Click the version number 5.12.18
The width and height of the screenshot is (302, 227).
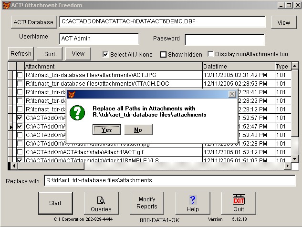(240, 219)
